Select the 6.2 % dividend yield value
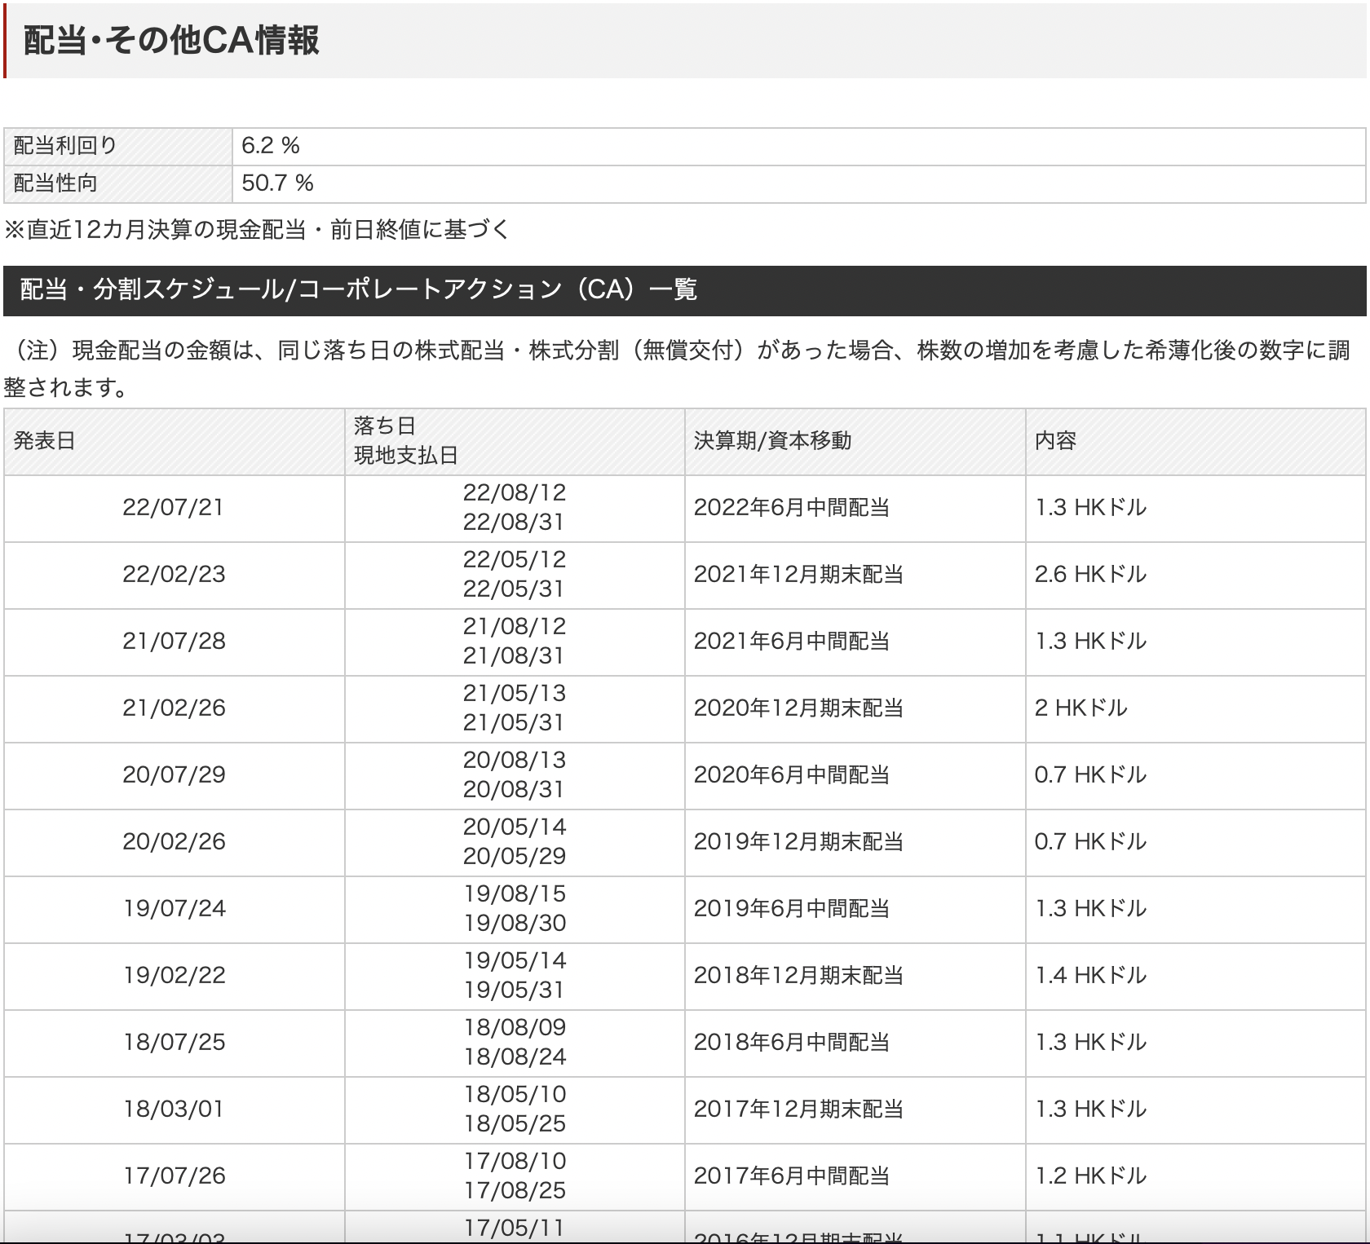The width and height of the screenshot is (1370, 1244). click(271, 146)
